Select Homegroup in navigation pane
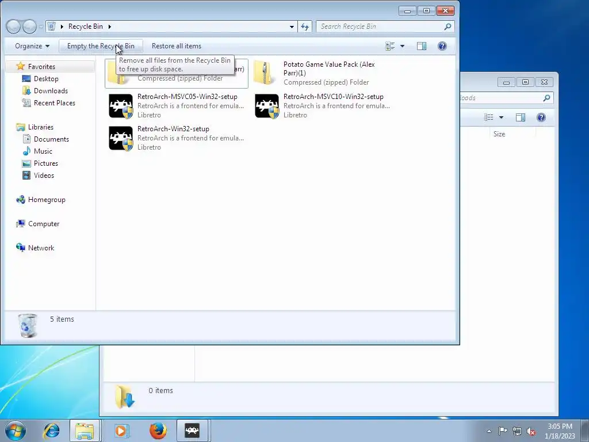 pyautogui.click(x=47, y=200)
